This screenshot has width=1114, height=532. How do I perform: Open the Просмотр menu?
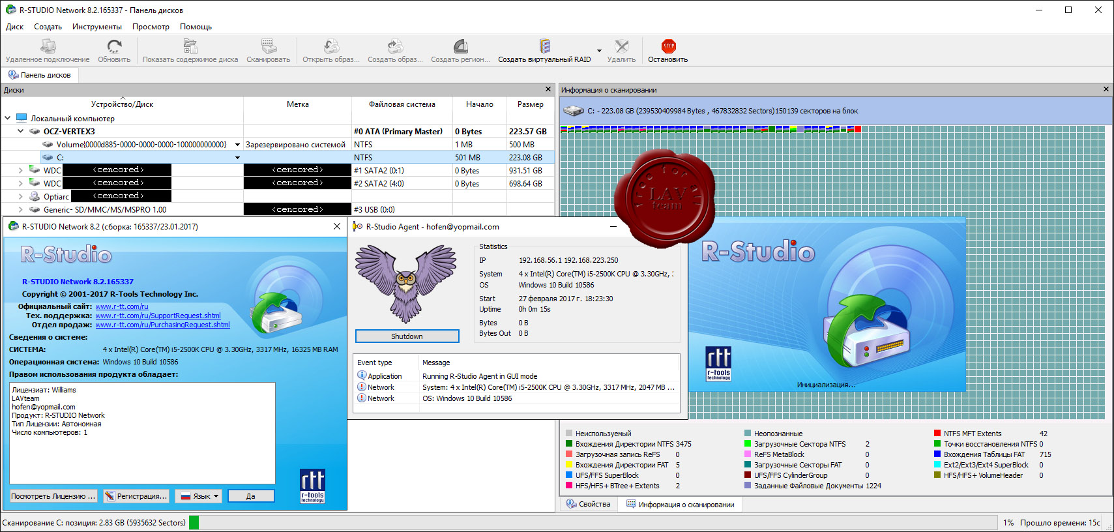[x=151, y=27]
